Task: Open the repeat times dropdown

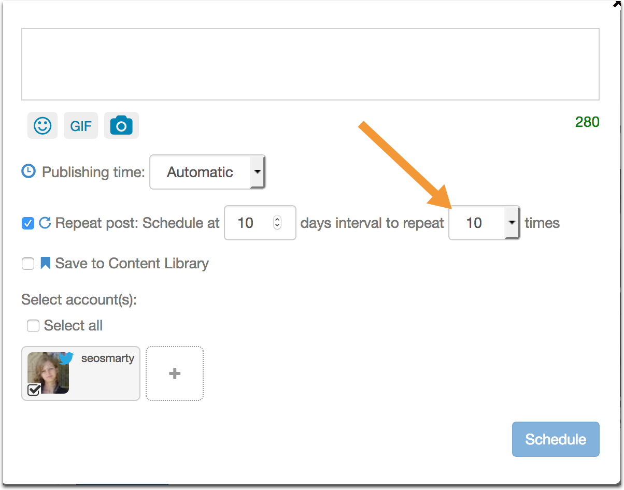Action: [484, 223]
